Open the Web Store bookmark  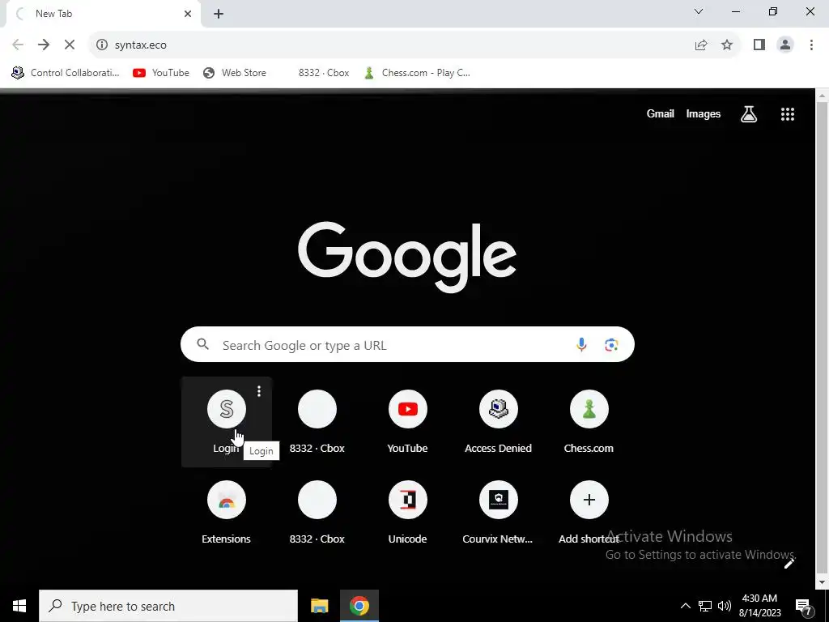click(x=234, y=73)
